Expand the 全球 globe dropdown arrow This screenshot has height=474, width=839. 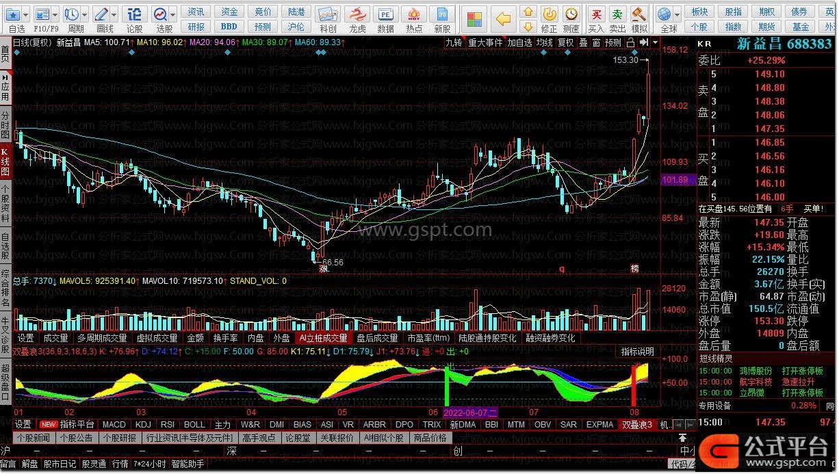pos(676,14)
